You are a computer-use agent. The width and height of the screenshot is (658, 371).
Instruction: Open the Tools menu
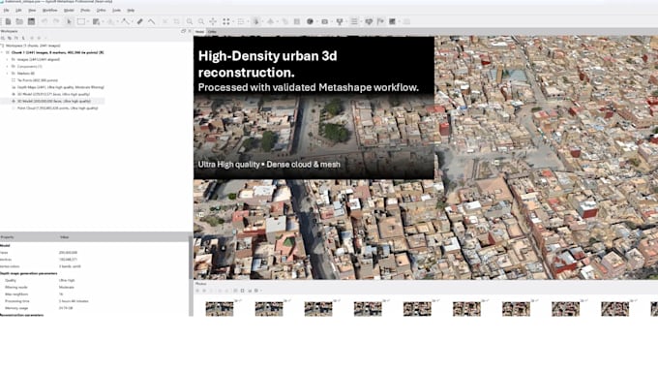tap(116, 10)
